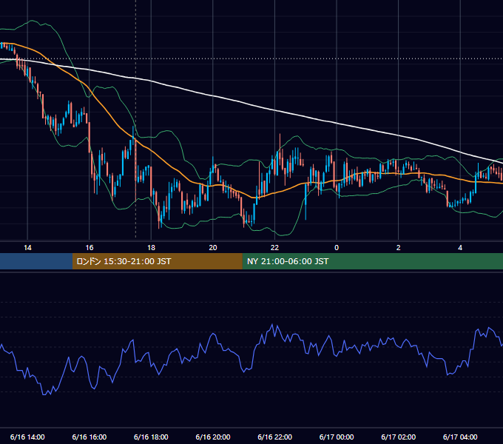503x444 pixels.
Task: Click the 4 hour axis label
Action: pos(460,248)
